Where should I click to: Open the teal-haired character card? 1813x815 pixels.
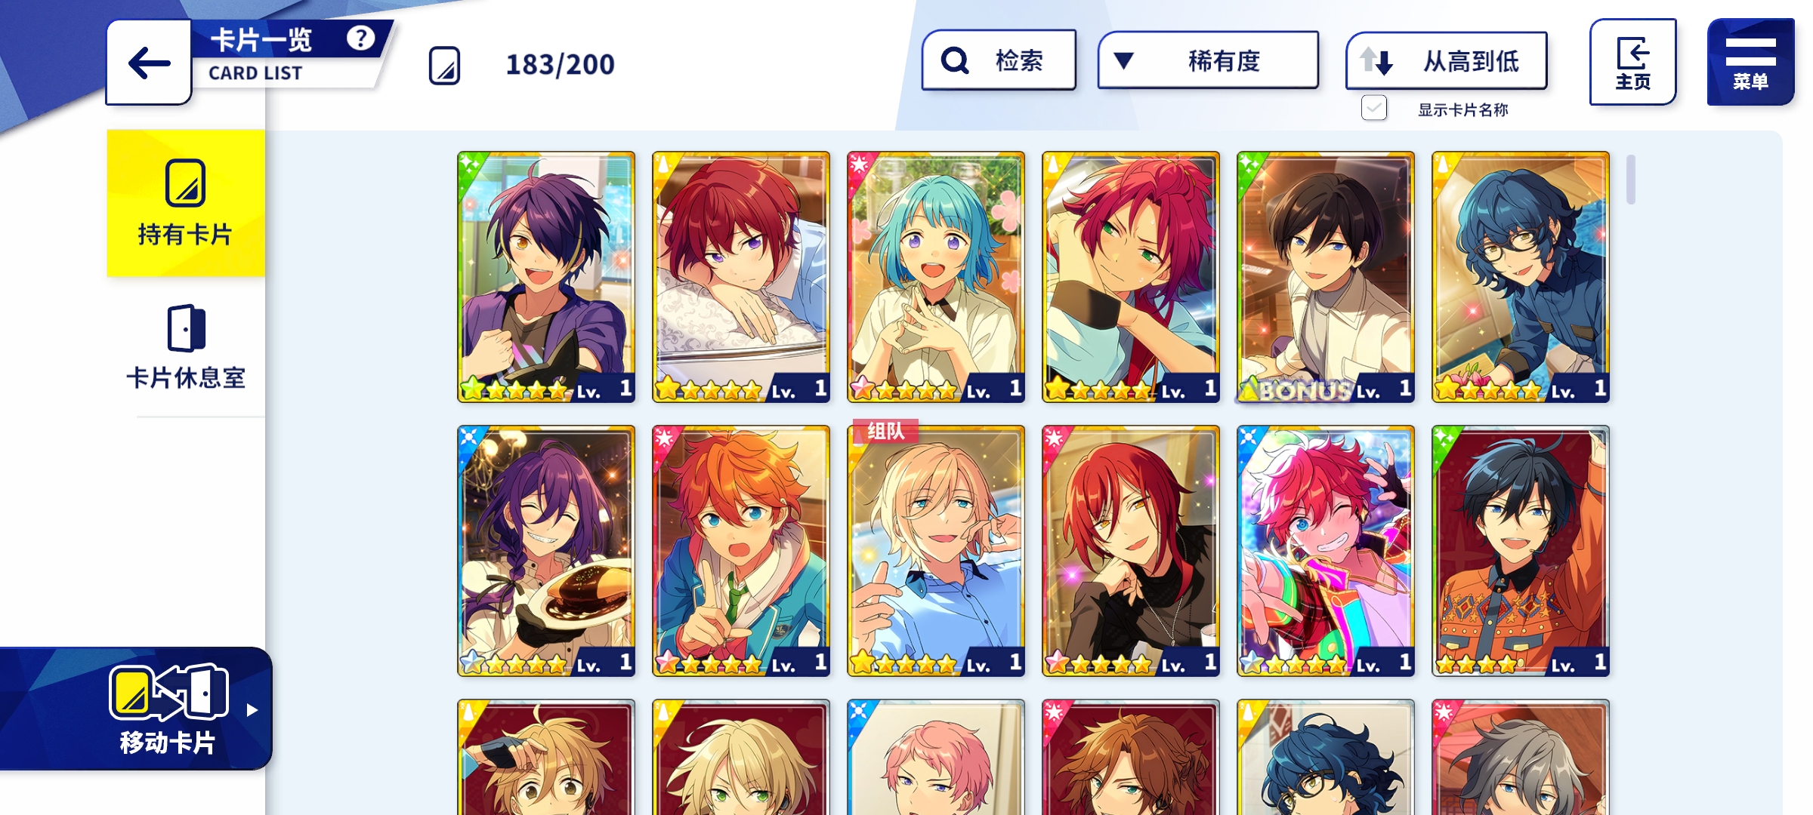935,277
